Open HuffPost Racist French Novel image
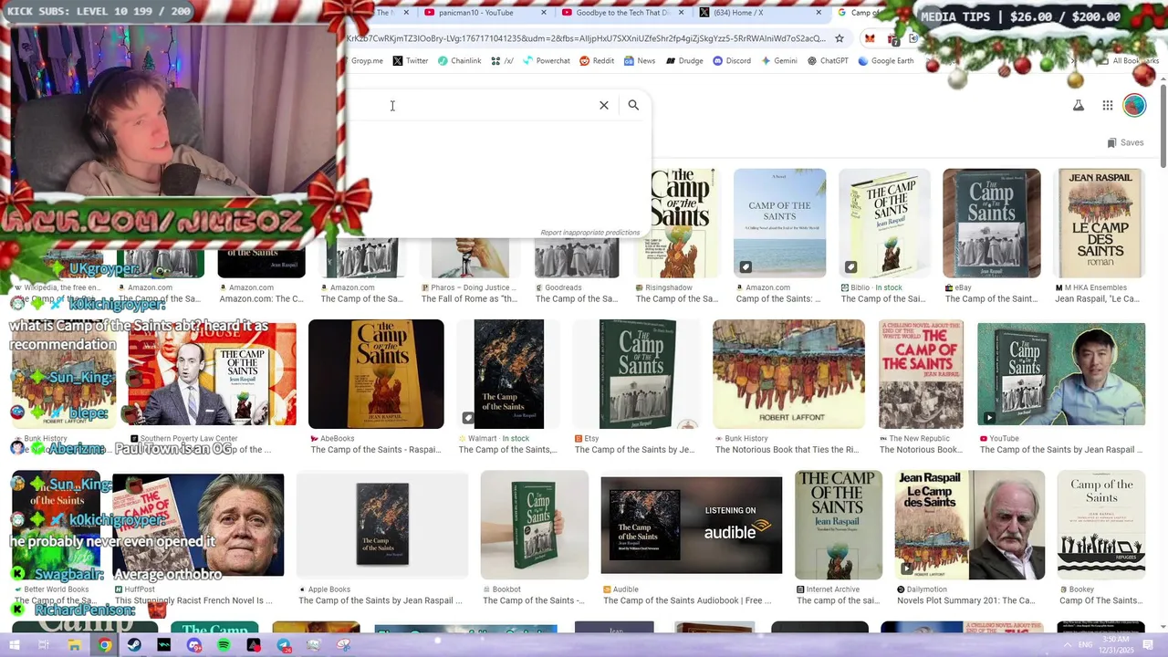Viewport: 1168px width, 657px height. [x=198, y=525]
